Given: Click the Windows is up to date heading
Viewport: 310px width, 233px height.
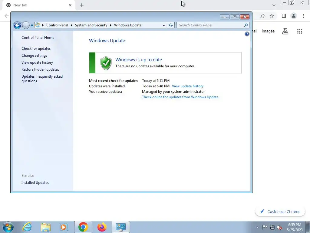Looking at the screenshot, I should [139, 60].
